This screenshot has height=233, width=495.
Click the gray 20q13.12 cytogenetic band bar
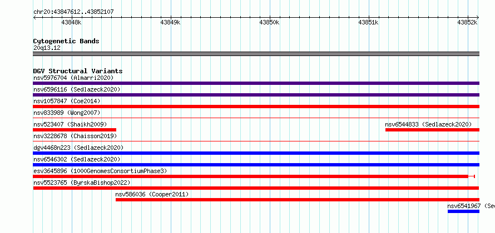[x=256, y=54]
